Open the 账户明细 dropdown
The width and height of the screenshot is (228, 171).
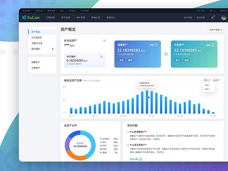coord(215,30)
